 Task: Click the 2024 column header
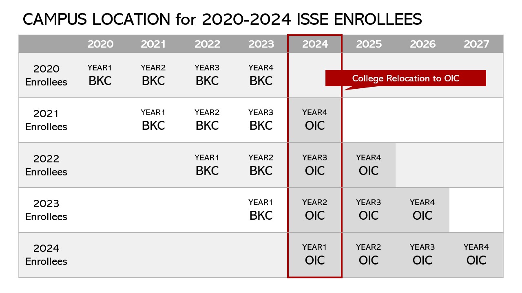click(x=315, y=44)
